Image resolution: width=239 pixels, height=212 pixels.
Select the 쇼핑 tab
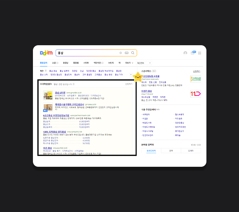(x=55, y=63)
